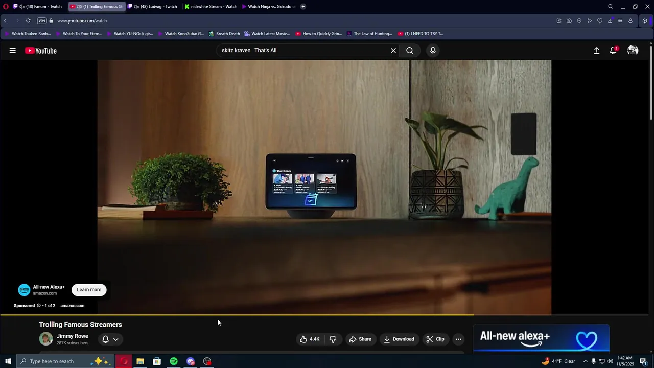Switch to Ludwig - Twitch tab
Viewport: 654px width, 368px height.
(x=154, y=7)
